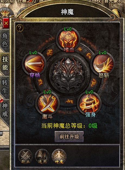The image size is (125, 170).
Task: Open the 神戒 side tab
Action: click(x=5, y=110)
